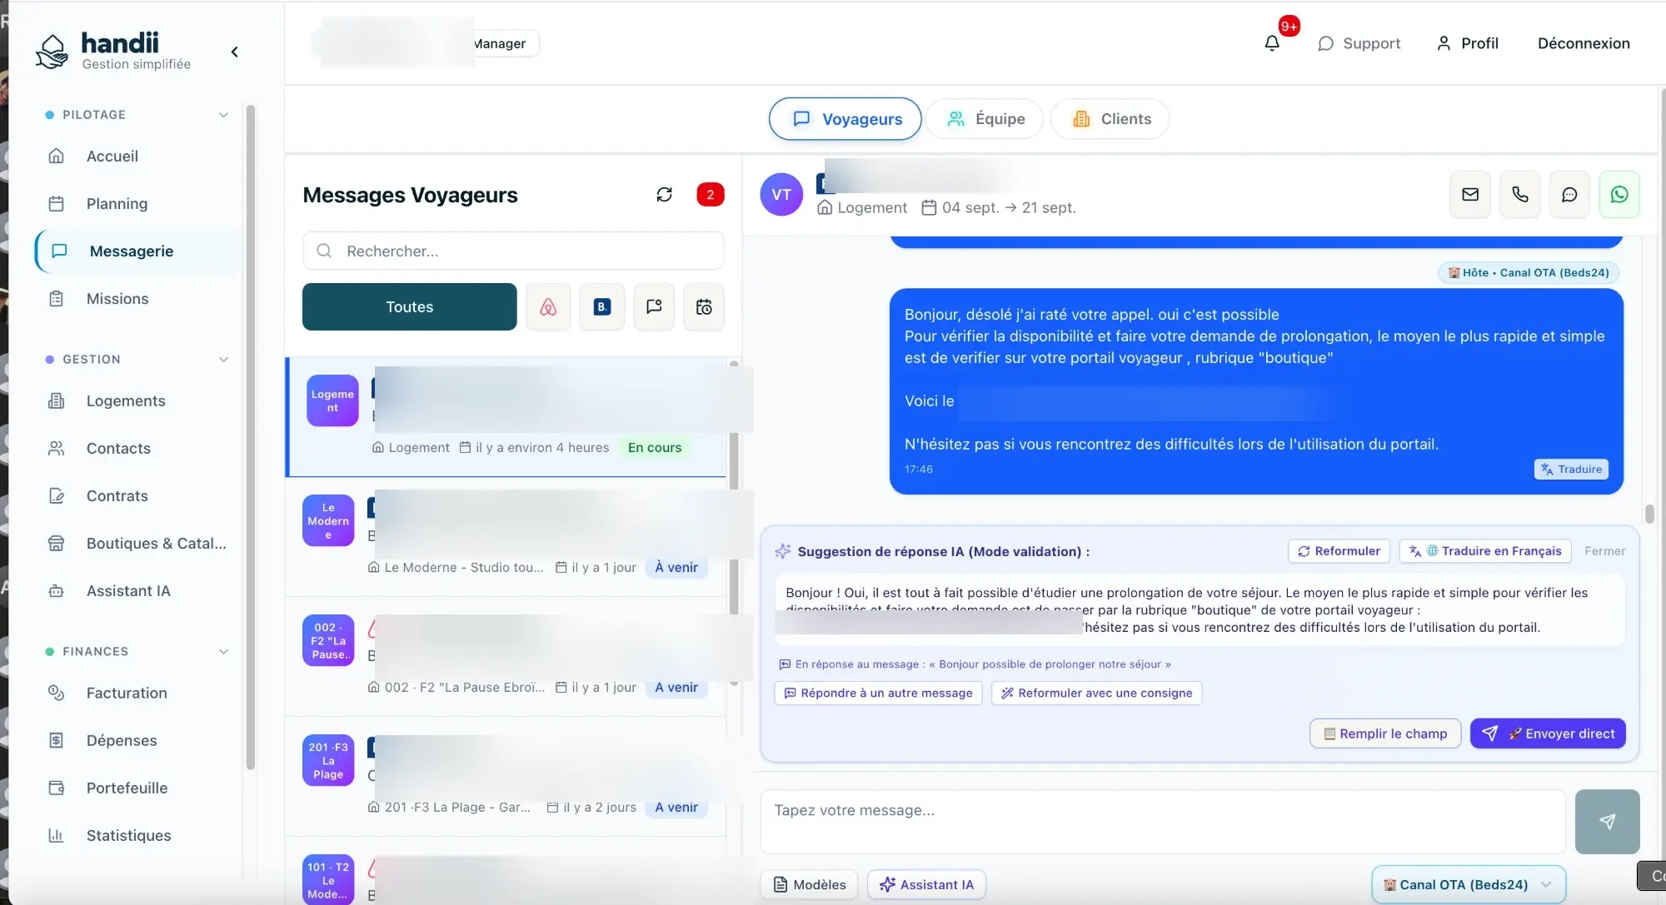Click the red unread count badge
Screen dimensions: 1666x905
(711, 194)
